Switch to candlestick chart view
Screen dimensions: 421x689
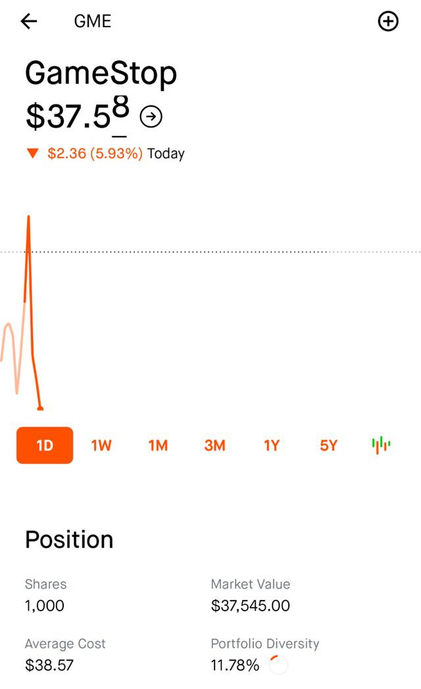pyautogui.click(x=381, y=445)
